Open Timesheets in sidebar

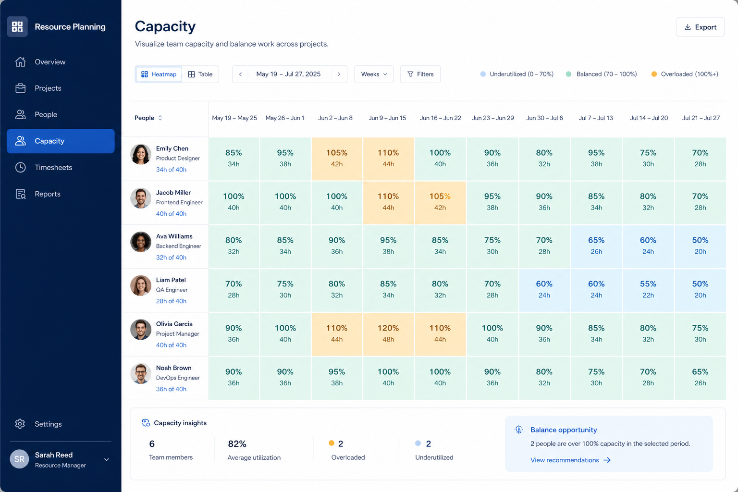point(61,167)
